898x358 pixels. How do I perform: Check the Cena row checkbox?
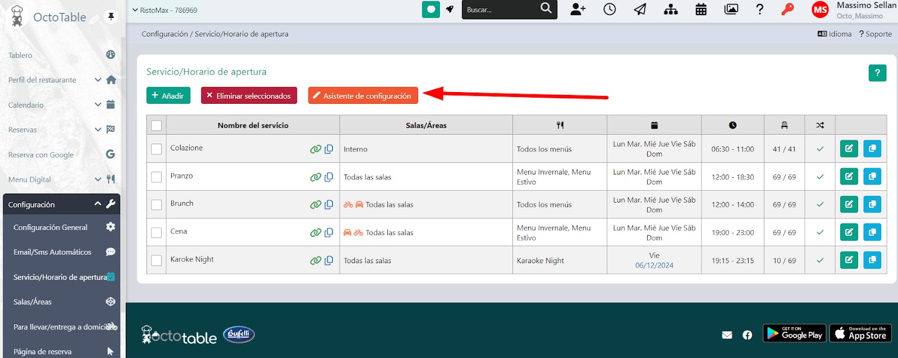[x=157, y=232]
